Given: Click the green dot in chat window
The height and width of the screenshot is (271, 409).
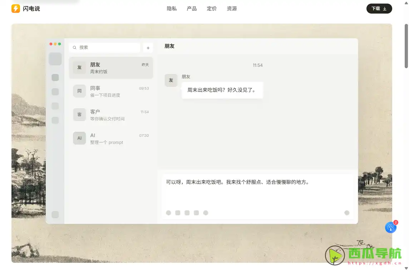Looking at the screenshot, I should (59, 44).
